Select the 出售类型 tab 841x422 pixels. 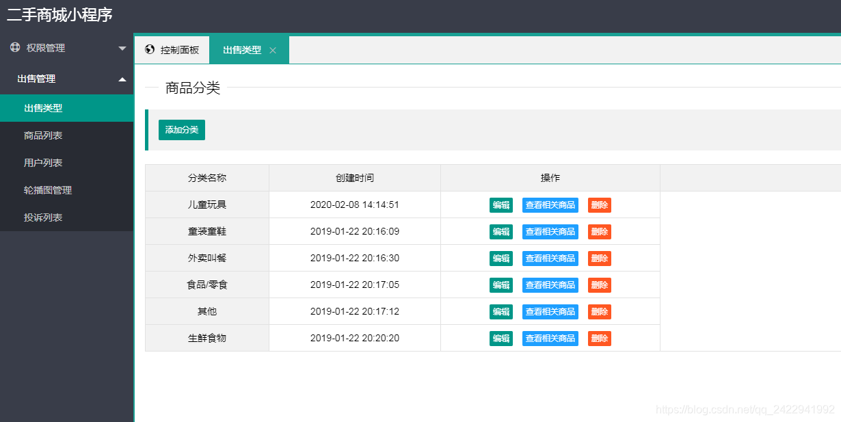click(243, 49)
